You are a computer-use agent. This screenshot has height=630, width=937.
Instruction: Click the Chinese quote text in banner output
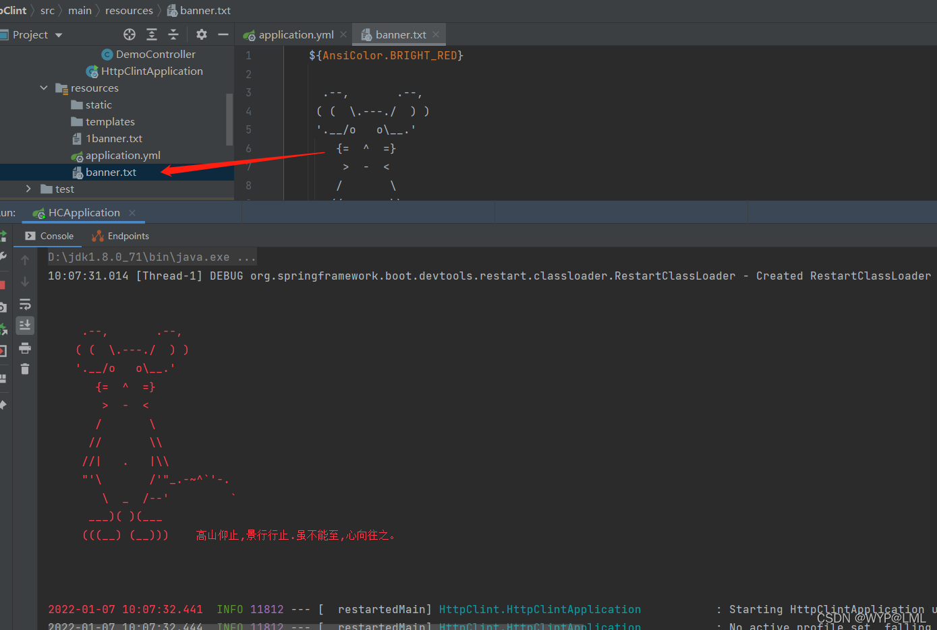[x=295, y=535]
